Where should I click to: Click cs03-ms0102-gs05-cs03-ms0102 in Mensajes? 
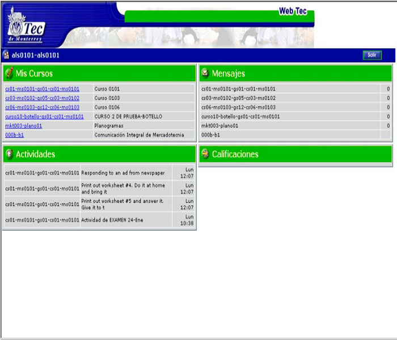coord(238,98)
